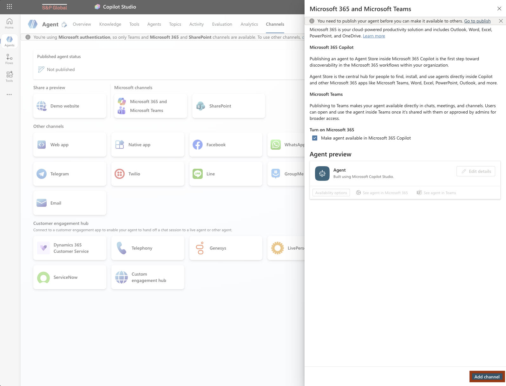
Task: Open the Agents tab in agent navigation
Action: [154, 24]
